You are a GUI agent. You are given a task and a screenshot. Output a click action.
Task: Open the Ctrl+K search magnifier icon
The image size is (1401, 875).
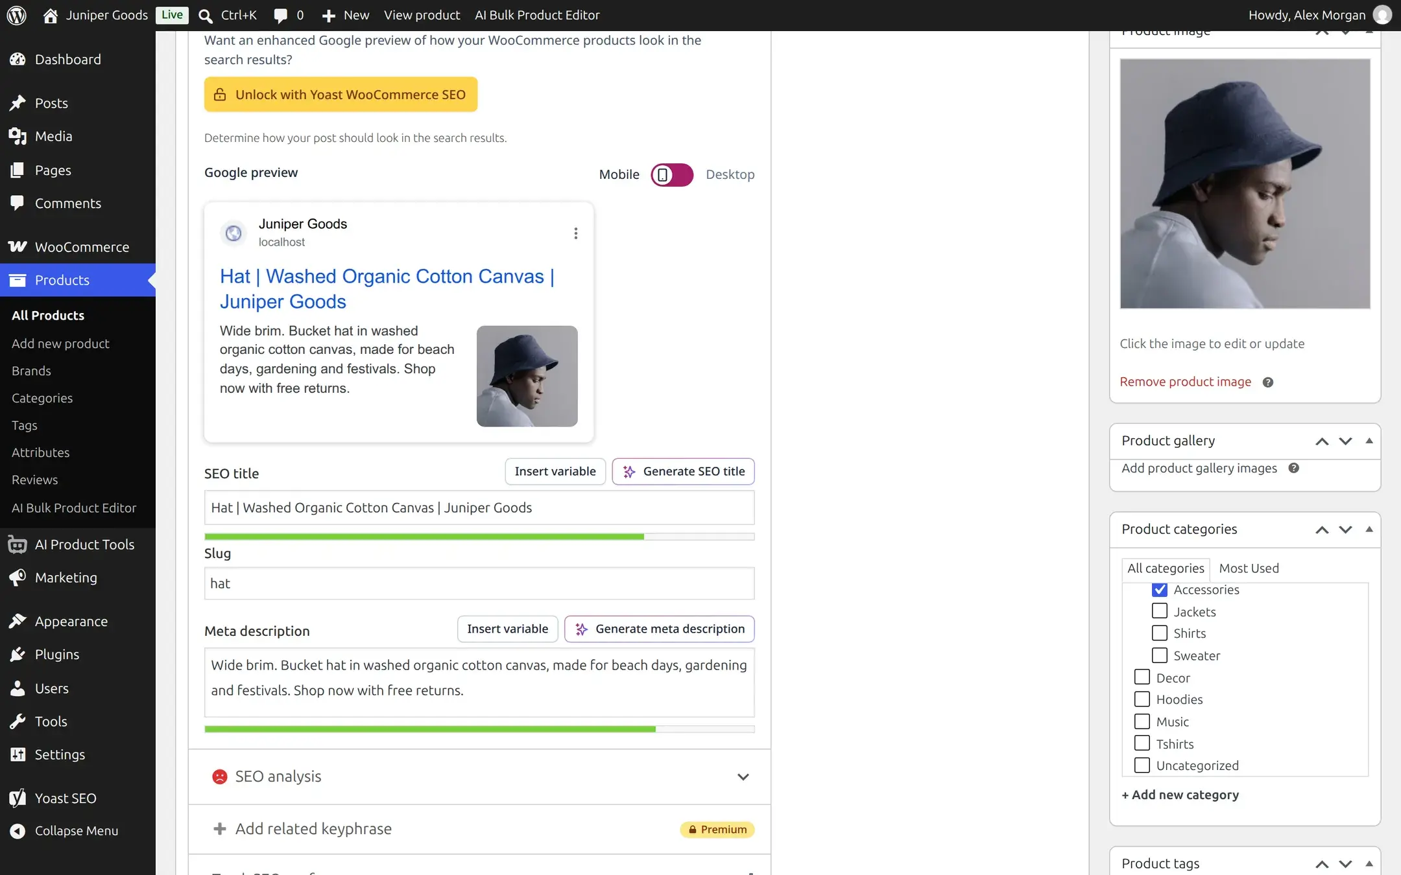pyautogui.click(x=206, y=16)
